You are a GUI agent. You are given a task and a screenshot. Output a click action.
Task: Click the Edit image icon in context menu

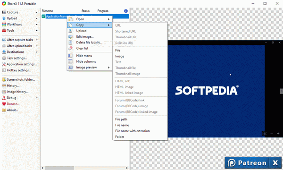(70, 37)
